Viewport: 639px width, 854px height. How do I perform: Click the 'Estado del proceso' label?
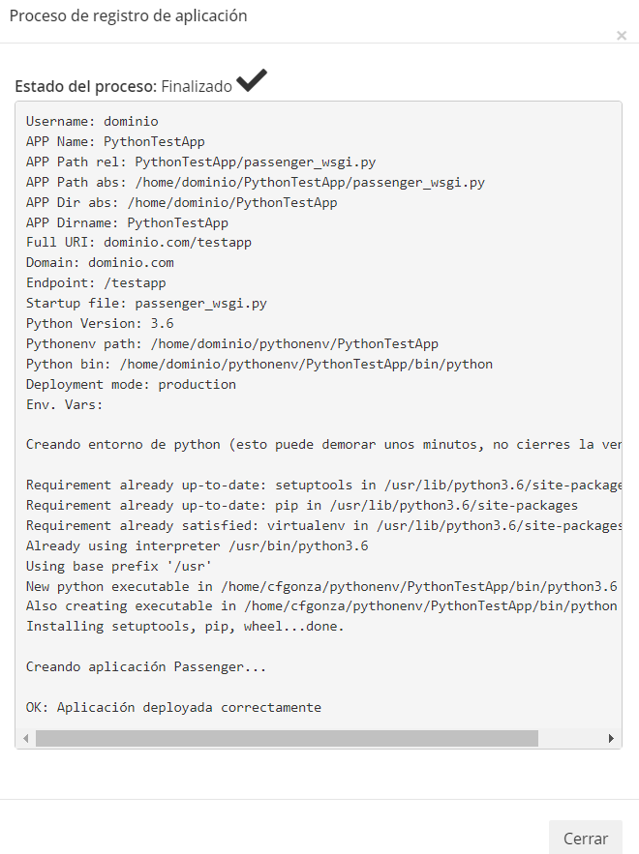85,87
